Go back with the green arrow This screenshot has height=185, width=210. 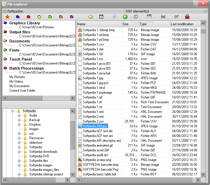pyautogui.click(x=125, y=17)
